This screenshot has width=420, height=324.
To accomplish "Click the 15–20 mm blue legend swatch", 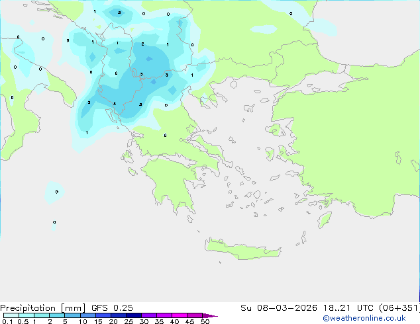I will [103, 315].
